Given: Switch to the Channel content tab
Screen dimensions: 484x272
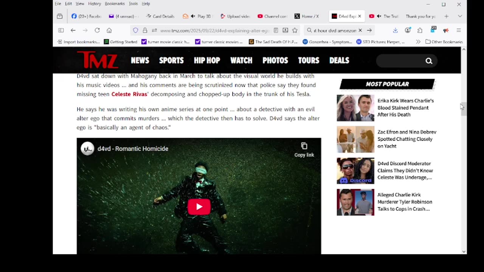Looking at the screenshot, I should [272, 16].
